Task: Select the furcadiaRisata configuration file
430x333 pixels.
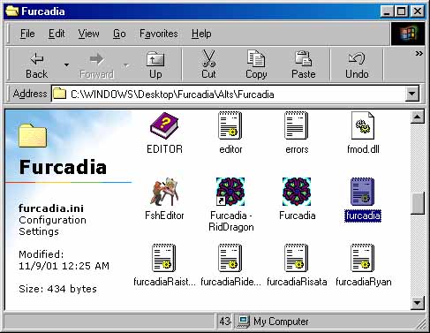Action: tap(297, 258)
